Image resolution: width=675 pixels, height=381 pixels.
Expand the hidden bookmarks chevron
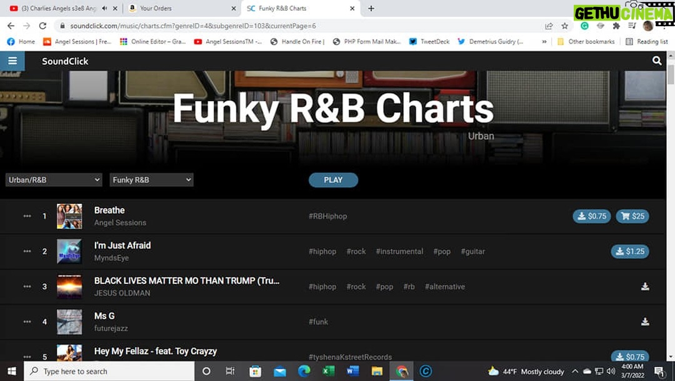pyautogui.click(x=544, y=41)
